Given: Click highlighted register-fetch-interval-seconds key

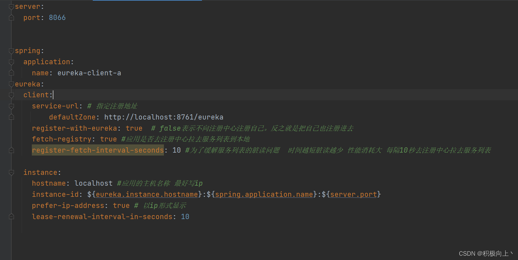Looking at the screenshot, I should (x=98, y=150).
